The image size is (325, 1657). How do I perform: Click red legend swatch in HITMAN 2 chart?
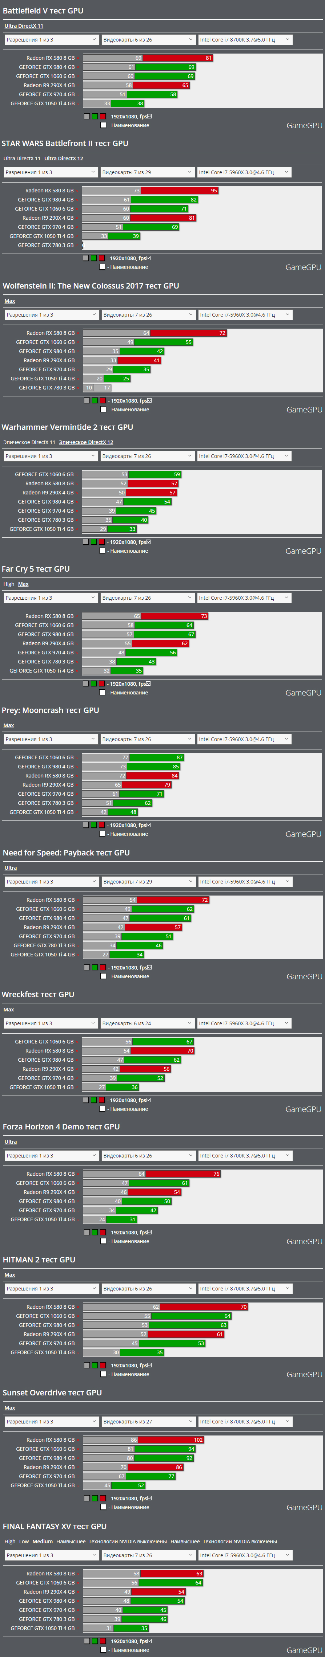coord(103,1366)
